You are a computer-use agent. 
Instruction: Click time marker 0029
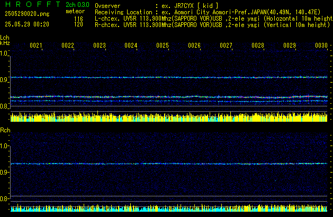coord(290,46)
